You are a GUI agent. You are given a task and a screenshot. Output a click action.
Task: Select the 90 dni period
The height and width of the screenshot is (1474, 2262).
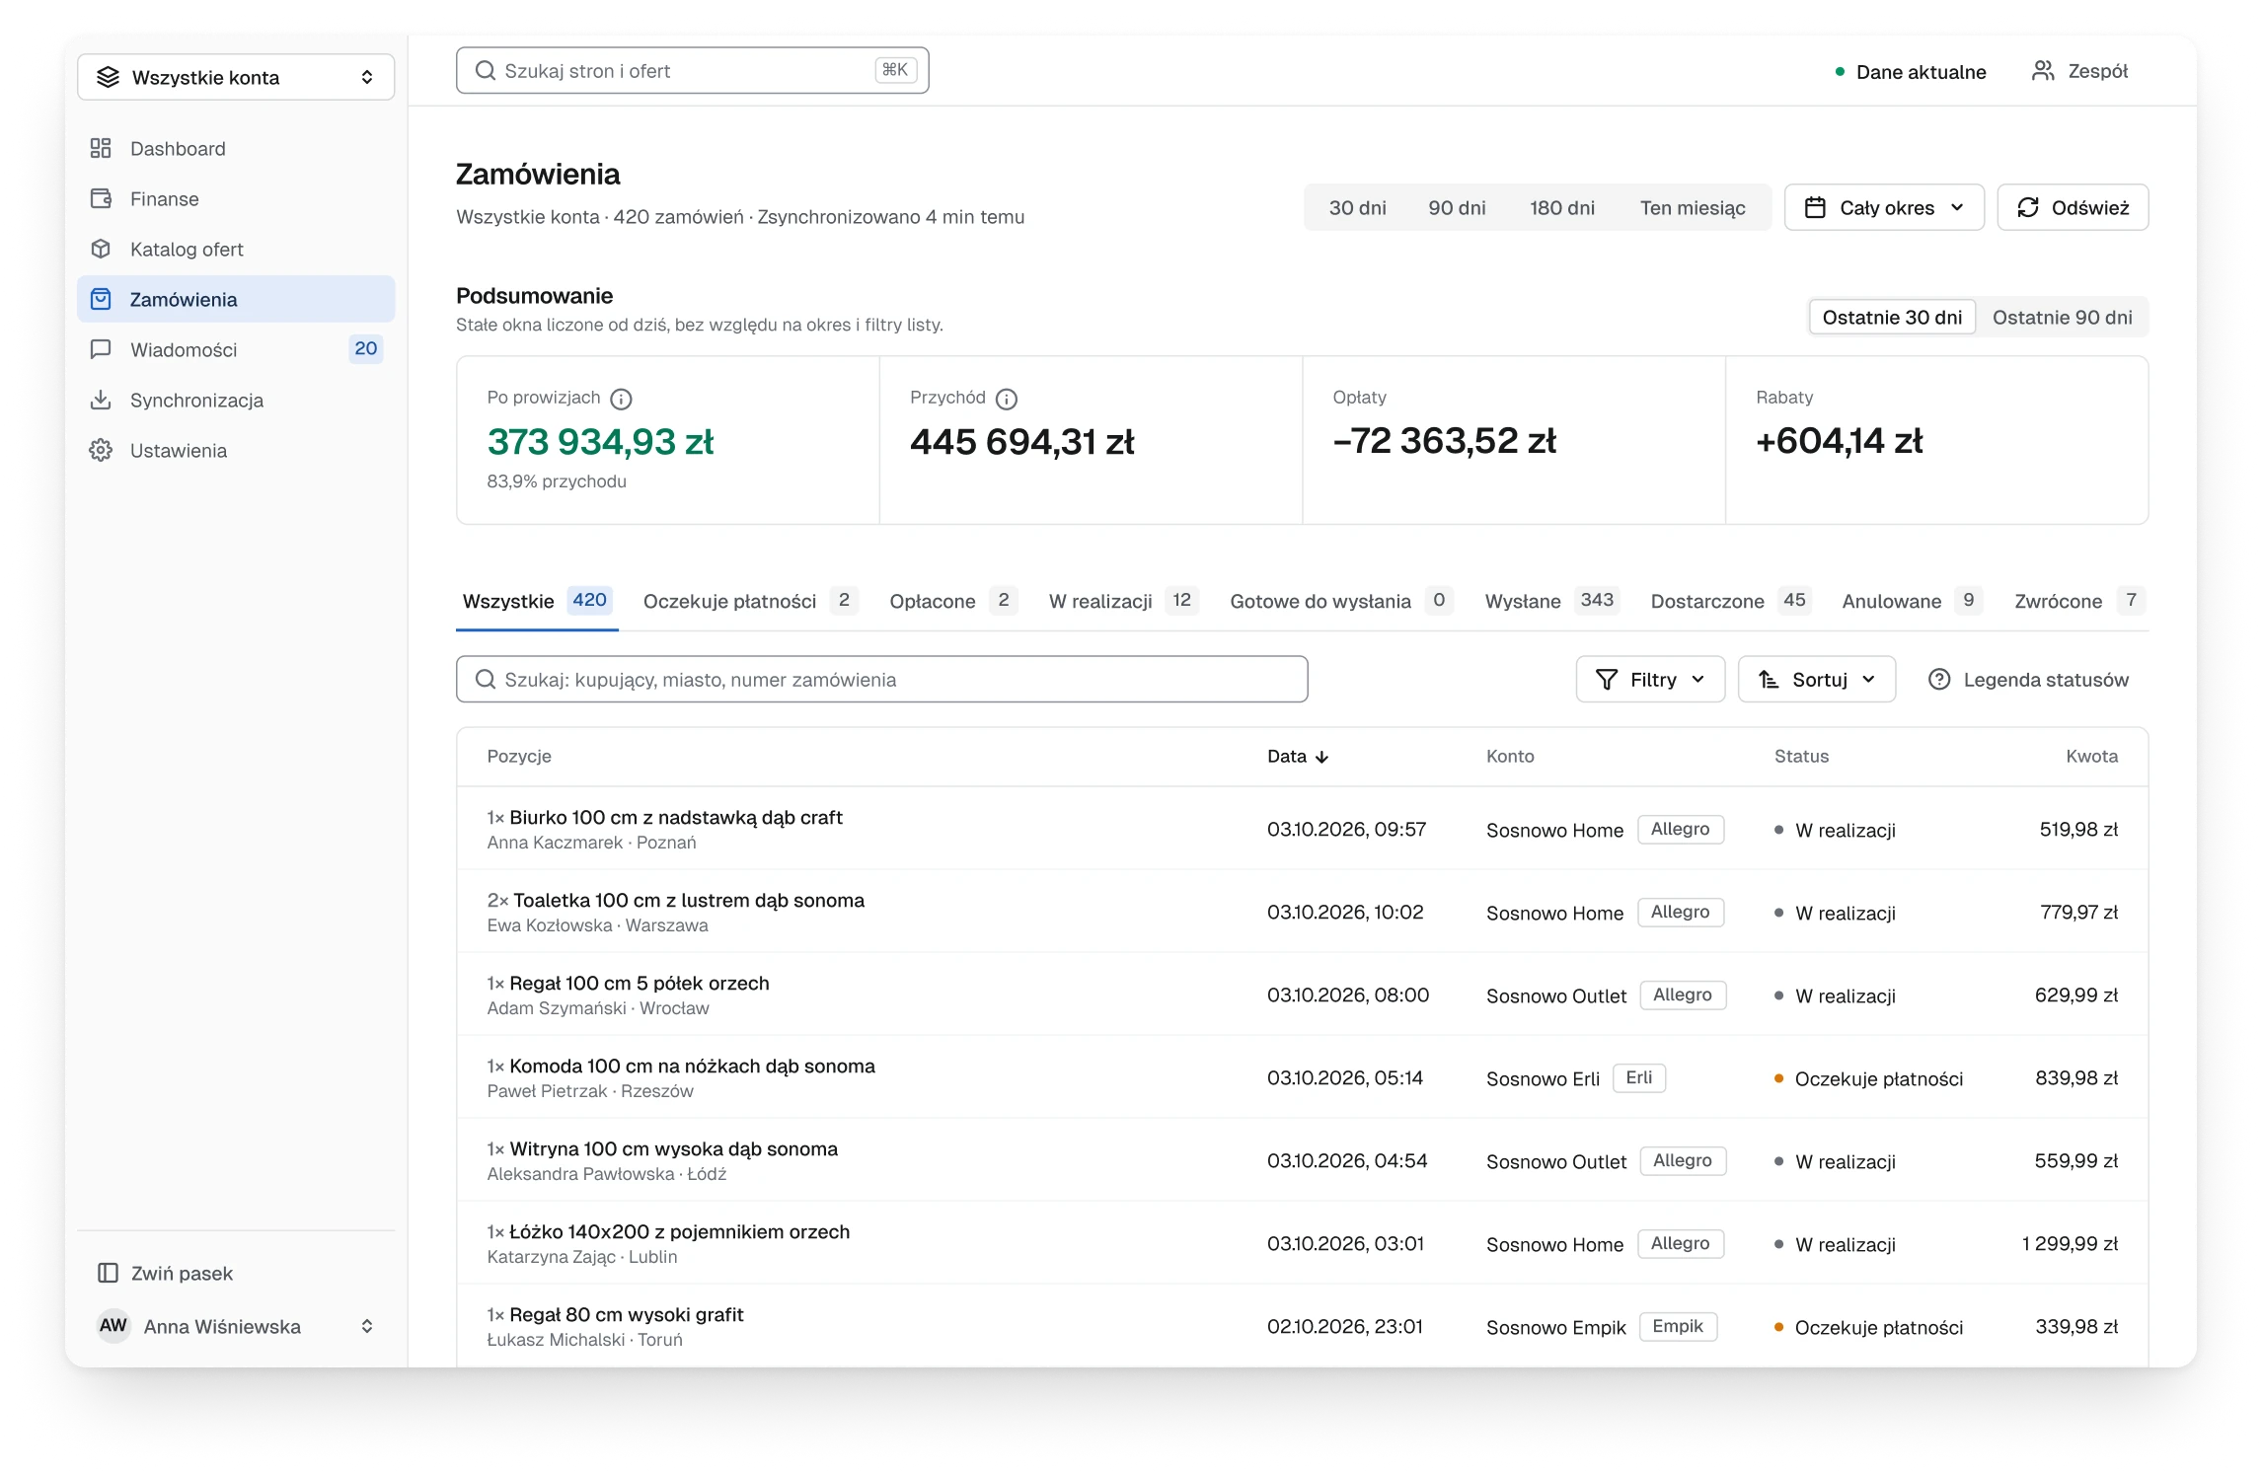click(x=1457, y=207)
